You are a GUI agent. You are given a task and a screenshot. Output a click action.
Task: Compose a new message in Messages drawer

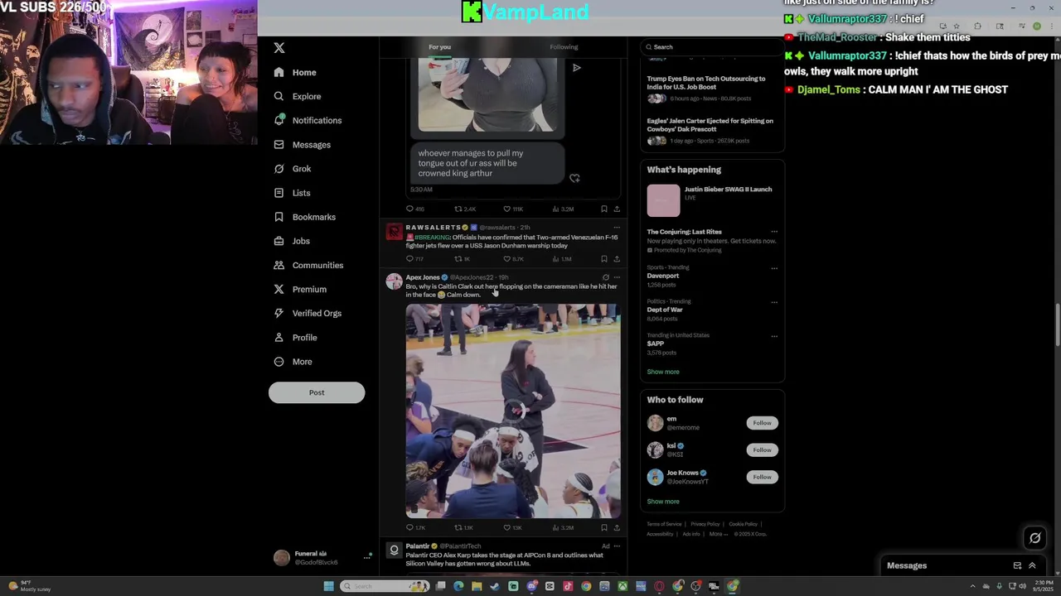pyautogui.click(x=1017, y=565)
